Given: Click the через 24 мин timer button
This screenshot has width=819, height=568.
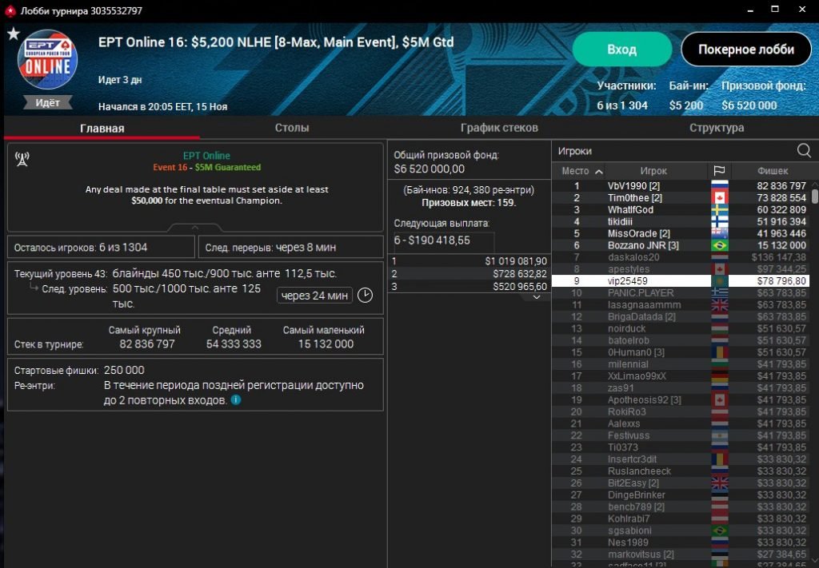Looking at the screenshot, I should (314, 296).
